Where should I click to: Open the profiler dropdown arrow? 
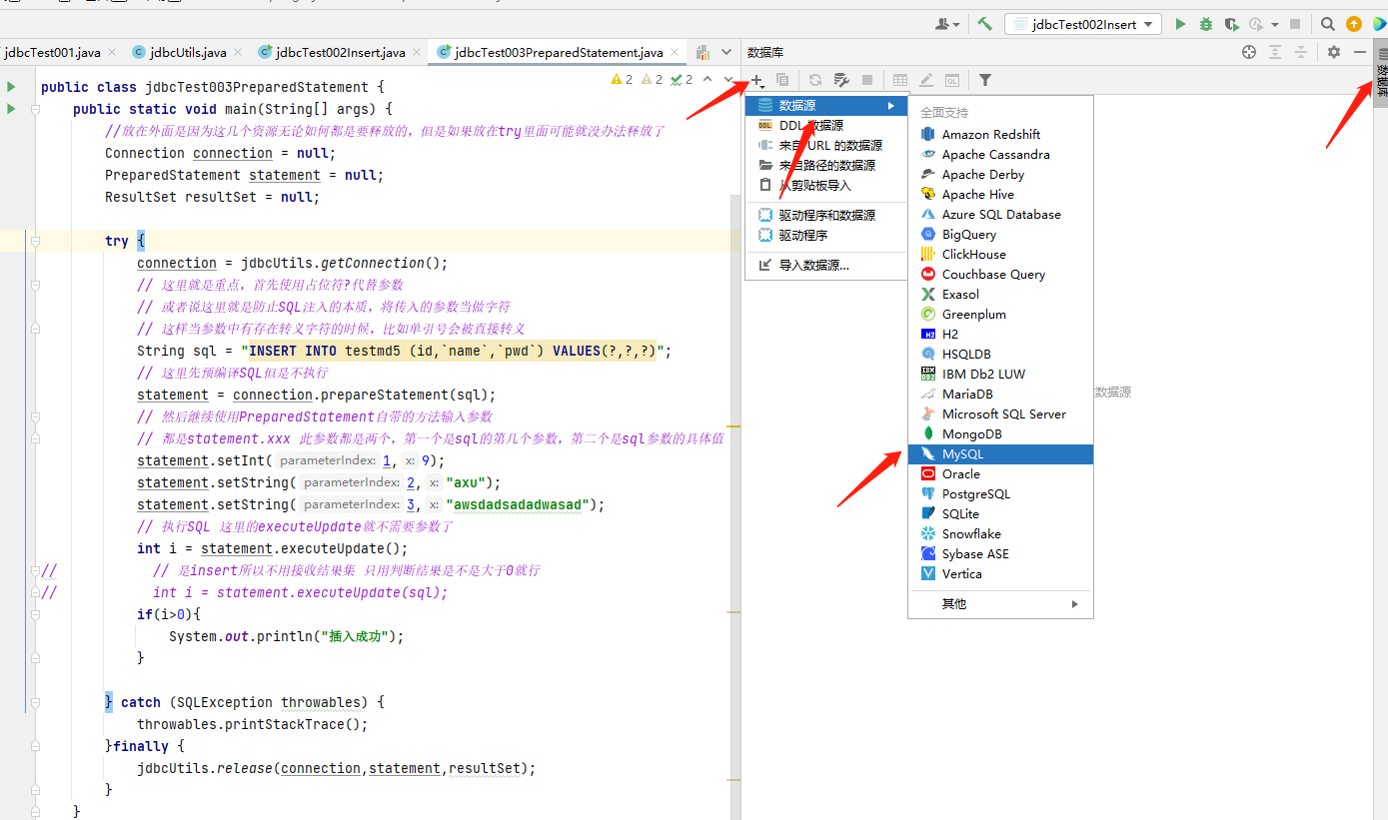point(1275,24)
